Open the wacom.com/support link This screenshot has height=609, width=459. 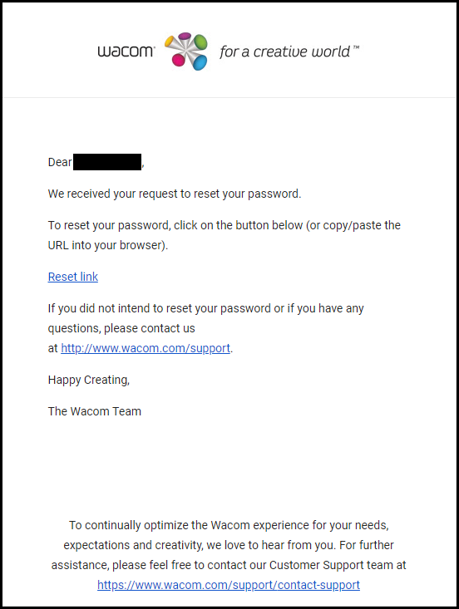[x=146, y=348]
